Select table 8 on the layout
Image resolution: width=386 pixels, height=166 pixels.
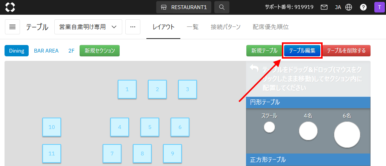(142, 154)
